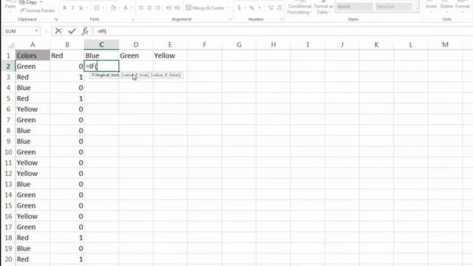
Task: Apply Accounting dollar number format
Action: pos(239,8)
